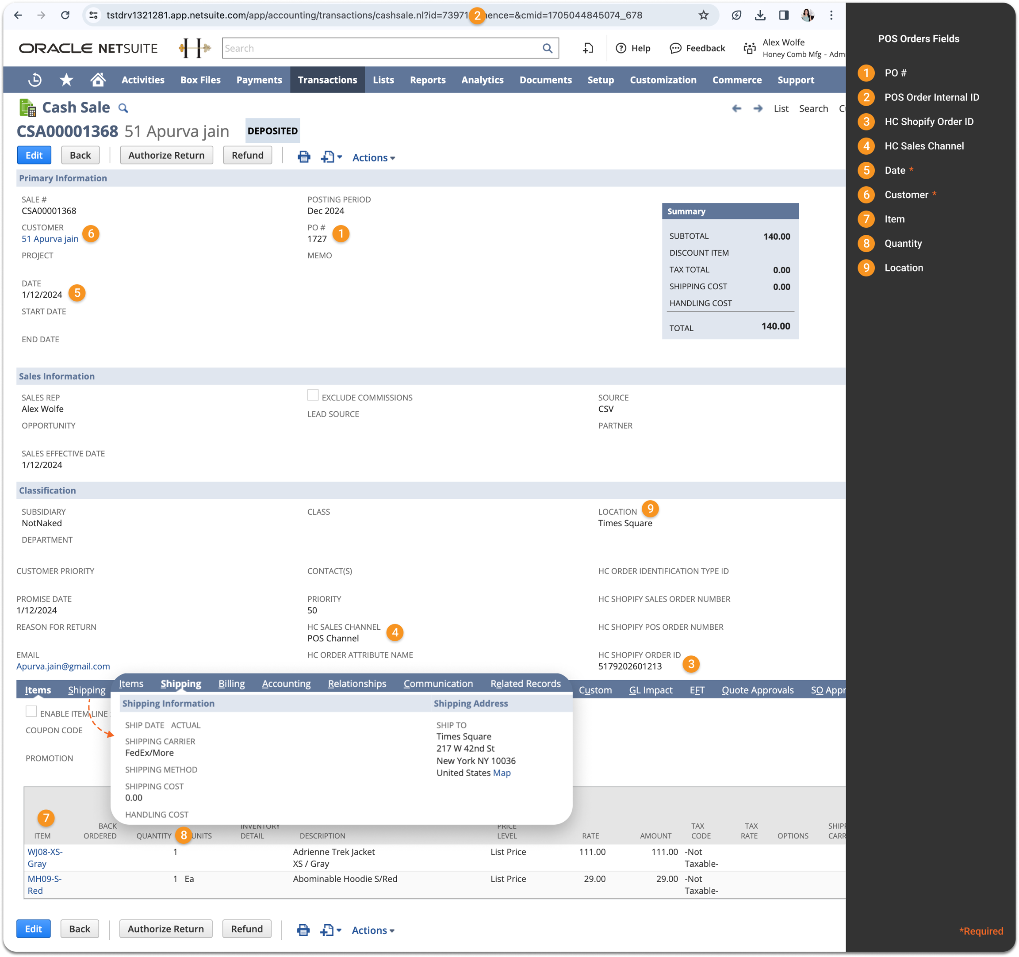1019x957 pixels.
Task: Open item link MH09-S-Red
Action: point(45,885)
